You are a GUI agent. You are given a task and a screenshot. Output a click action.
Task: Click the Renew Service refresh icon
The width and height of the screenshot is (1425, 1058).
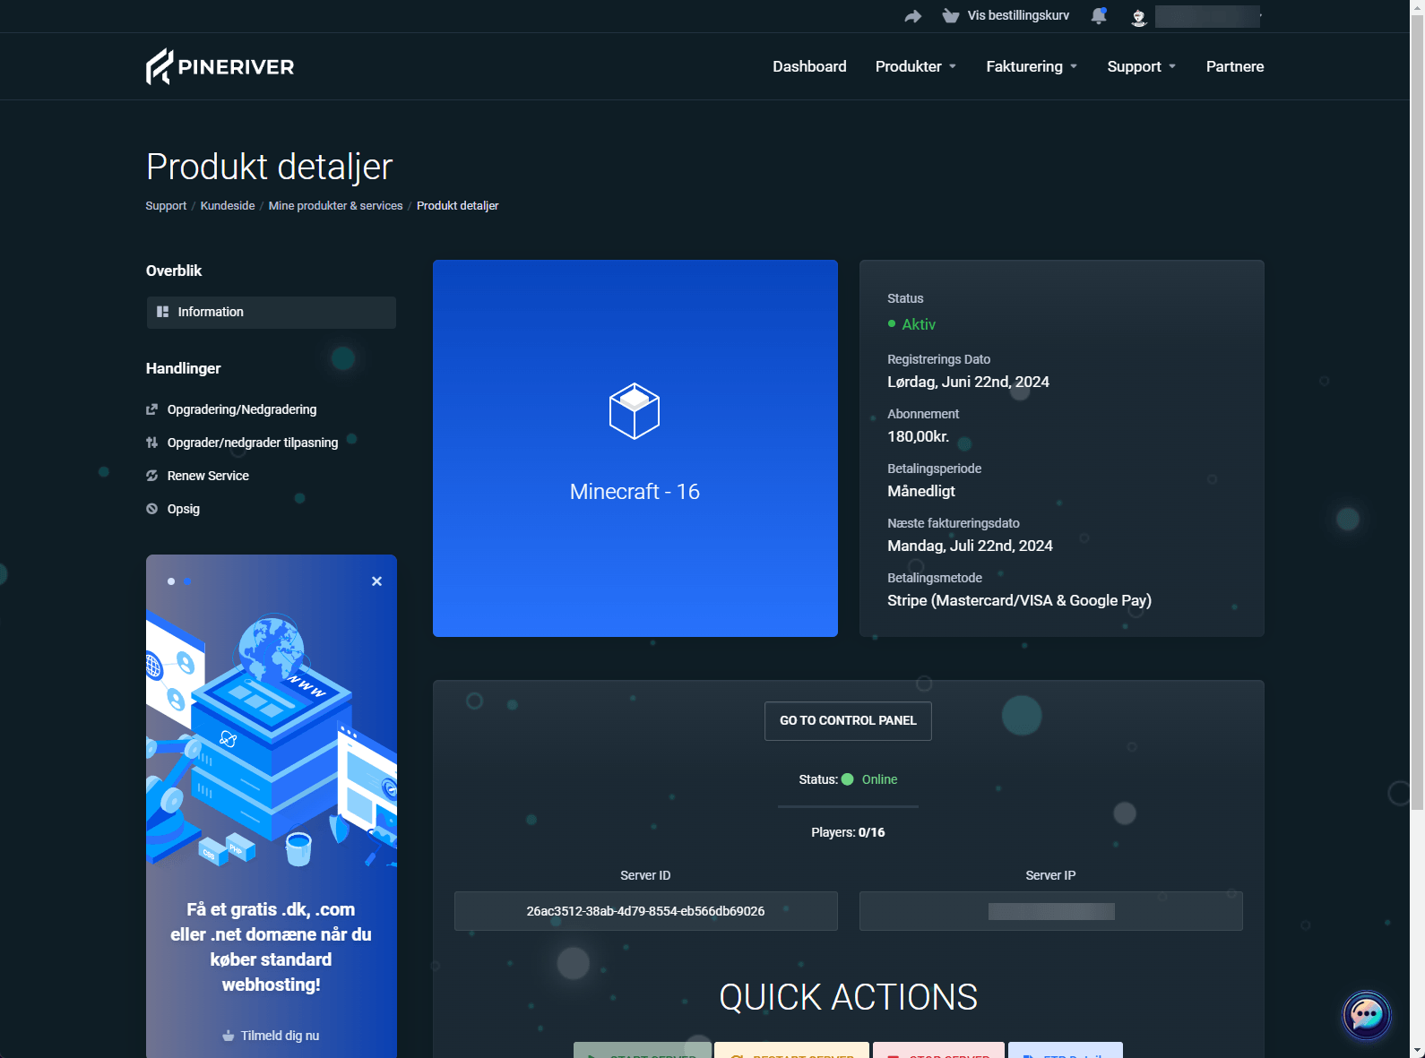[151, 476]
